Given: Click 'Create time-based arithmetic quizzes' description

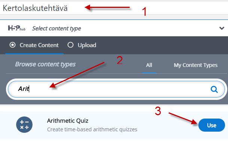Looking at the screenshot, I should [92, 129].
